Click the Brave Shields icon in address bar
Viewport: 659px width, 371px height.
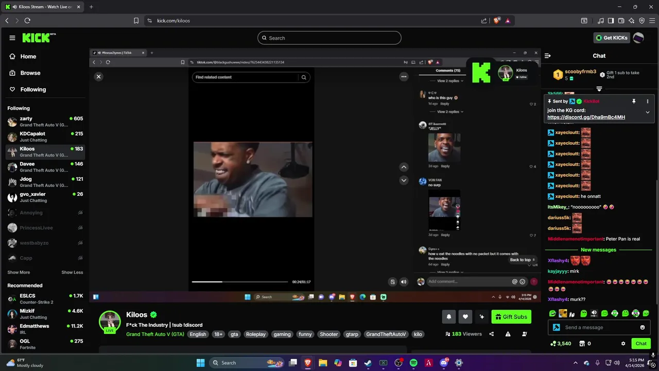(497, 21)
